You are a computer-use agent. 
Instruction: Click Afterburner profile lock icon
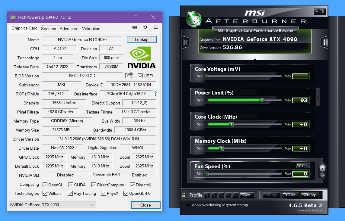point(184,195)
